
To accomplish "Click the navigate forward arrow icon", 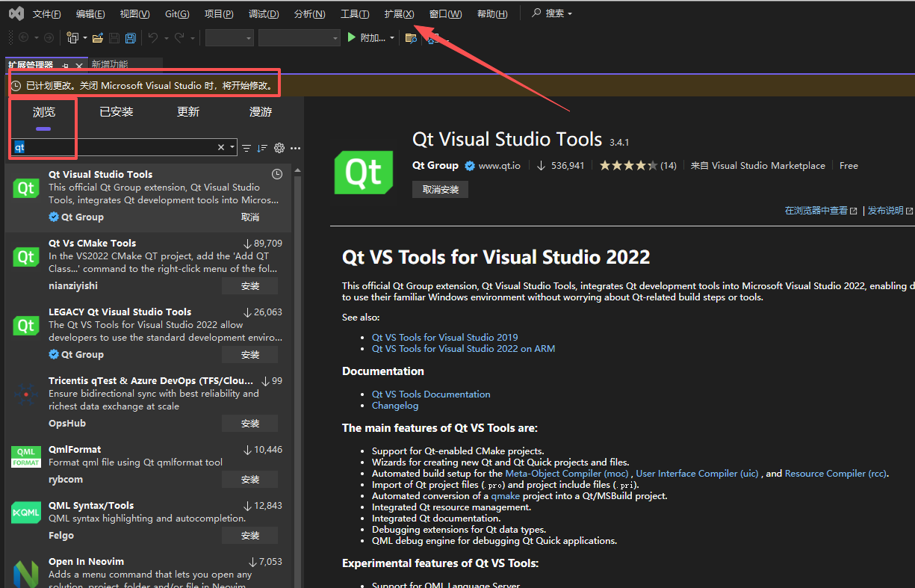I will coord(49,37).
